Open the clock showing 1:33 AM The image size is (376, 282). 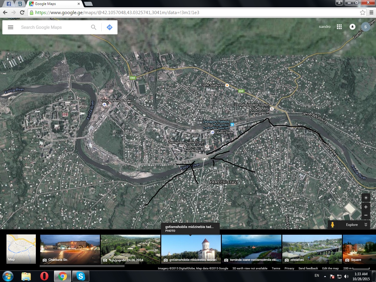coord(361,276)
